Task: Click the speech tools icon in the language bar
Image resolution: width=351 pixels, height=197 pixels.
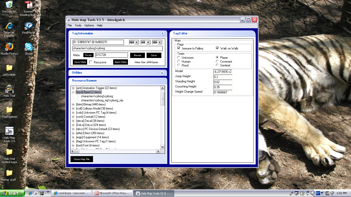Action: 297,193
